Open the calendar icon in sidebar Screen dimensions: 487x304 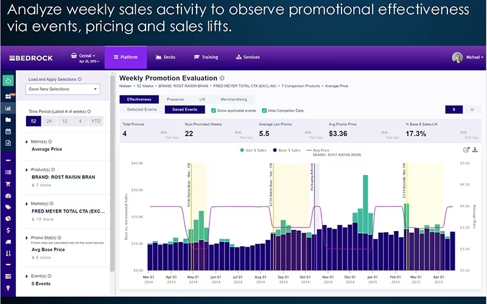coord(8,131)
